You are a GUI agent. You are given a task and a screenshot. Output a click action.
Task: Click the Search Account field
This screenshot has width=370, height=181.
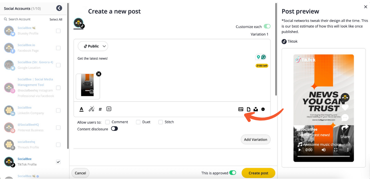tap(25, 19)
